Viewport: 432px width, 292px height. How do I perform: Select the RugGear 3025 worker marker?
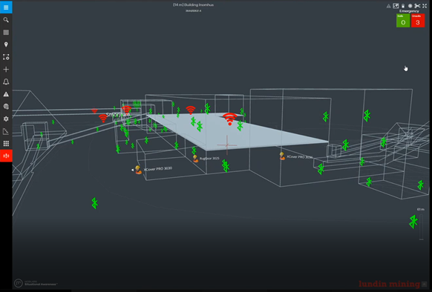click(x=195, y=159)
